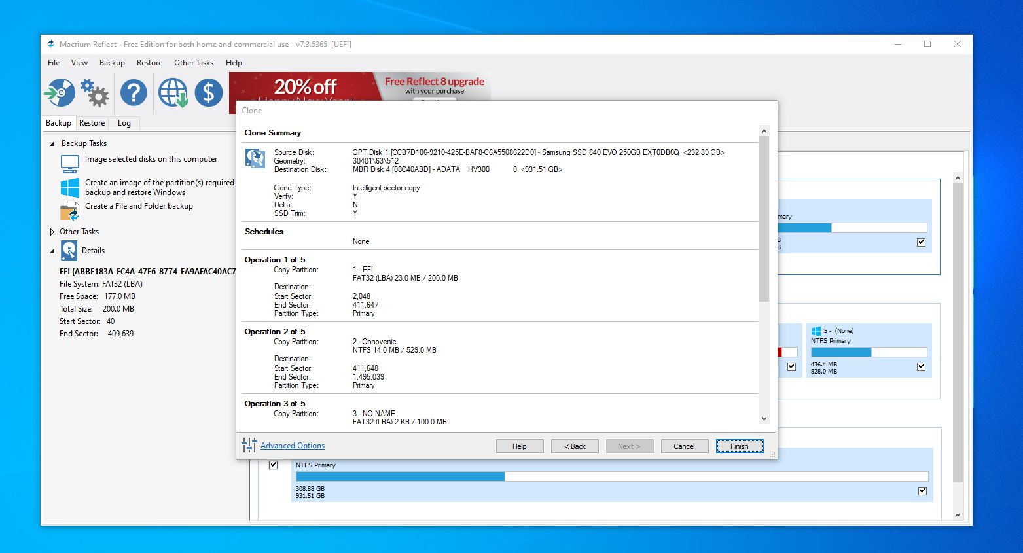Click Create a File and Folder backup

click(x=139, y=206)
